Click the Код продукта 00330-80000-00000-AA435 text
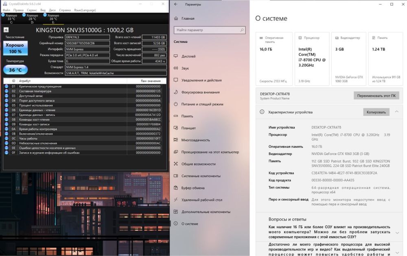This screenshot has width=407, height=256. [x=333, y=180]
